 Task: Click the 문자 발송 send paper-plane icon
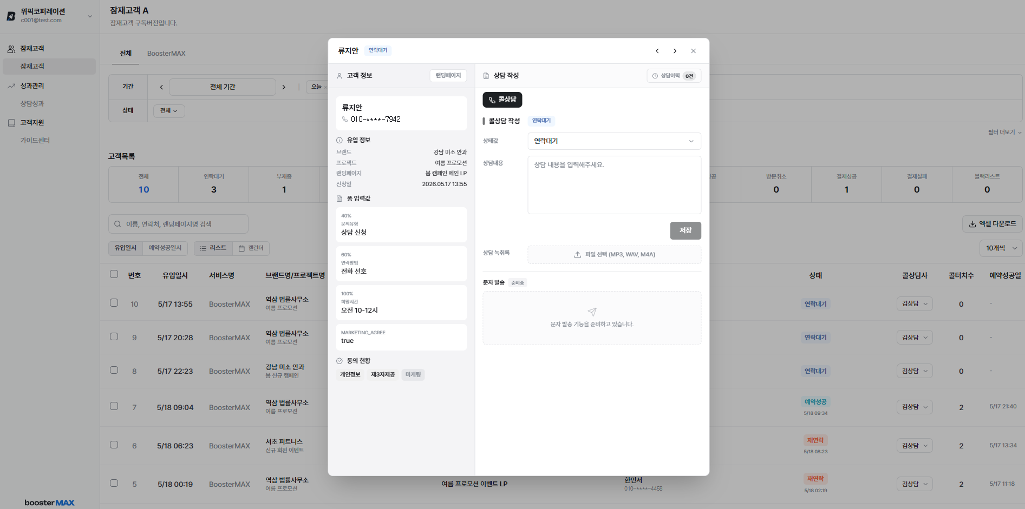[x=592, y=312]
